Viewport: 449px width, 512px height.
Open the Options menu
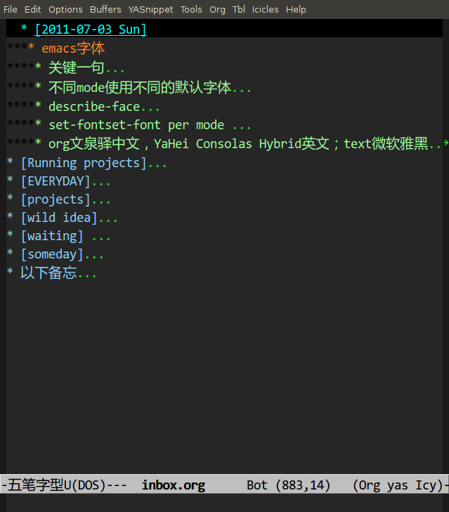tap(65, 9)
